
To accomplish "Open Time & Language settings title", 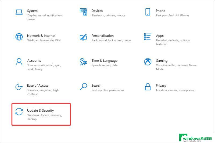I will click(105, 61).
